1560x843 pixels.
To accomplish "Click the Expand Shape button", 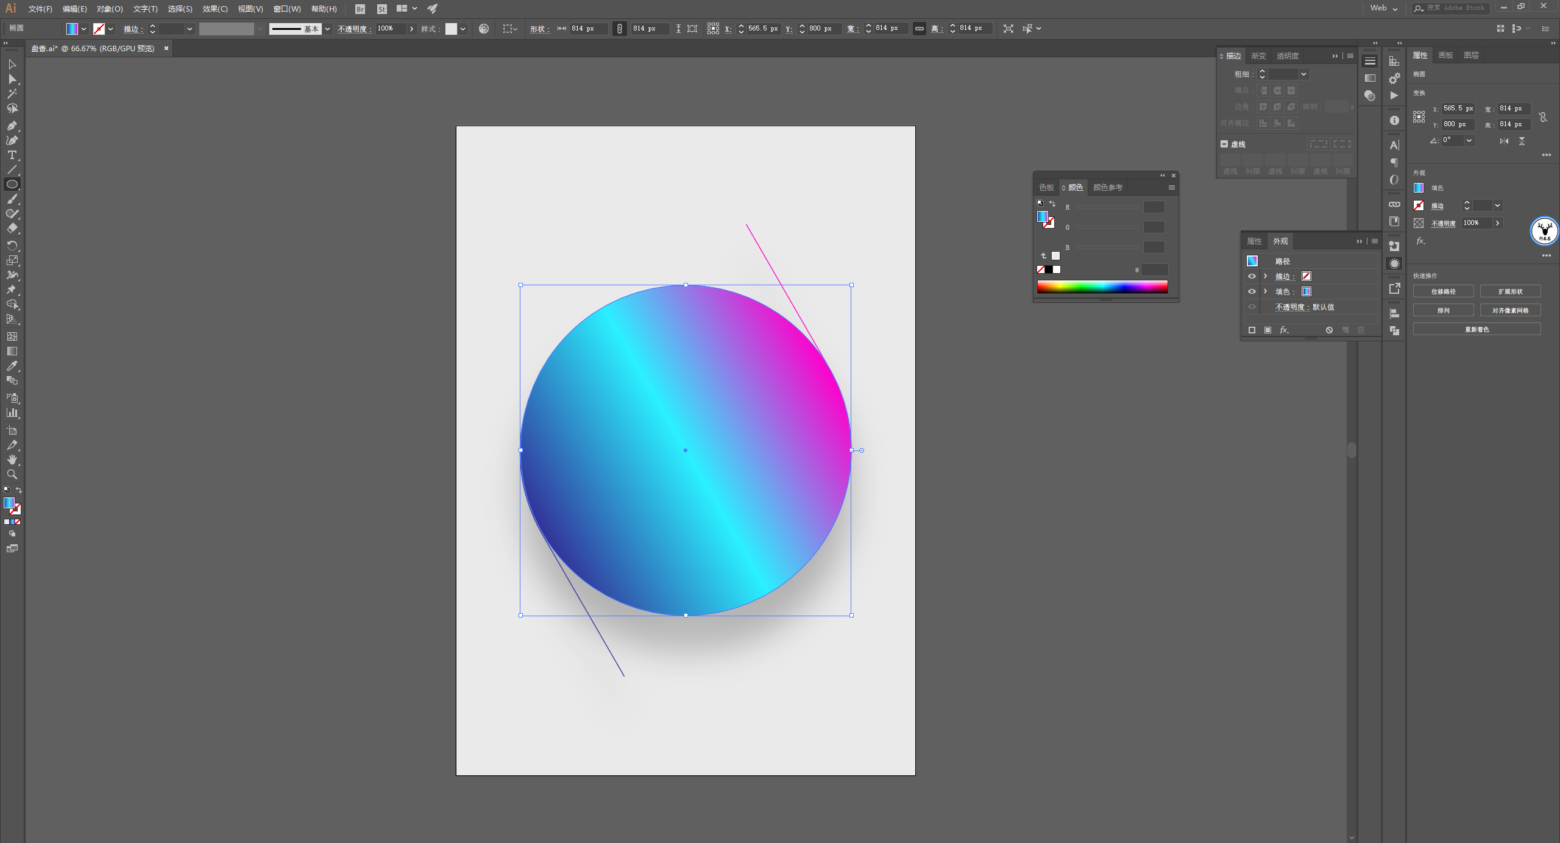I will click(x=1510, y=291).
